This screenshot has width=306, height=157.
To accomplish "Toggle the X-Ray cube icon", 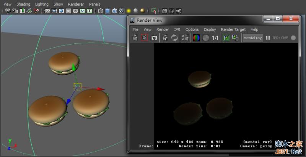I will pos(164,11).
